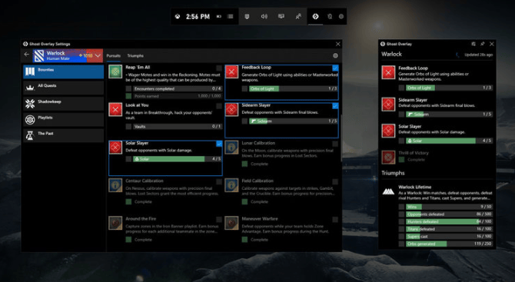Click Thrill of Victory icon in overlay
The height and width of the screenshot is (282, 515).
[x=388, y=158]
